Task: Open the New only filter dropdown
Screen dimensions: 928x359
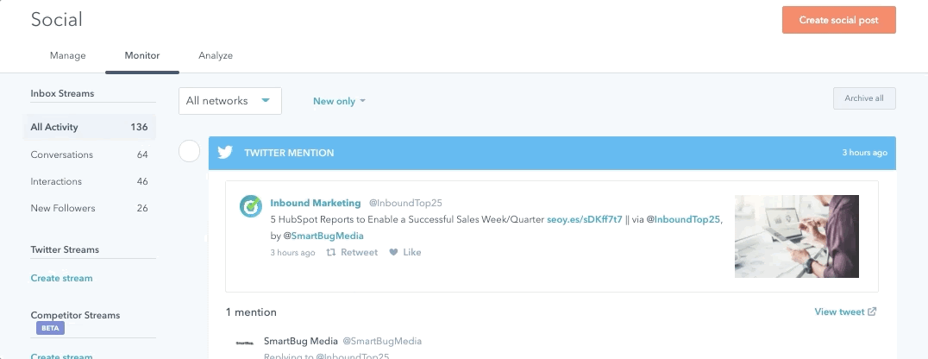Action: pos(339,101)
